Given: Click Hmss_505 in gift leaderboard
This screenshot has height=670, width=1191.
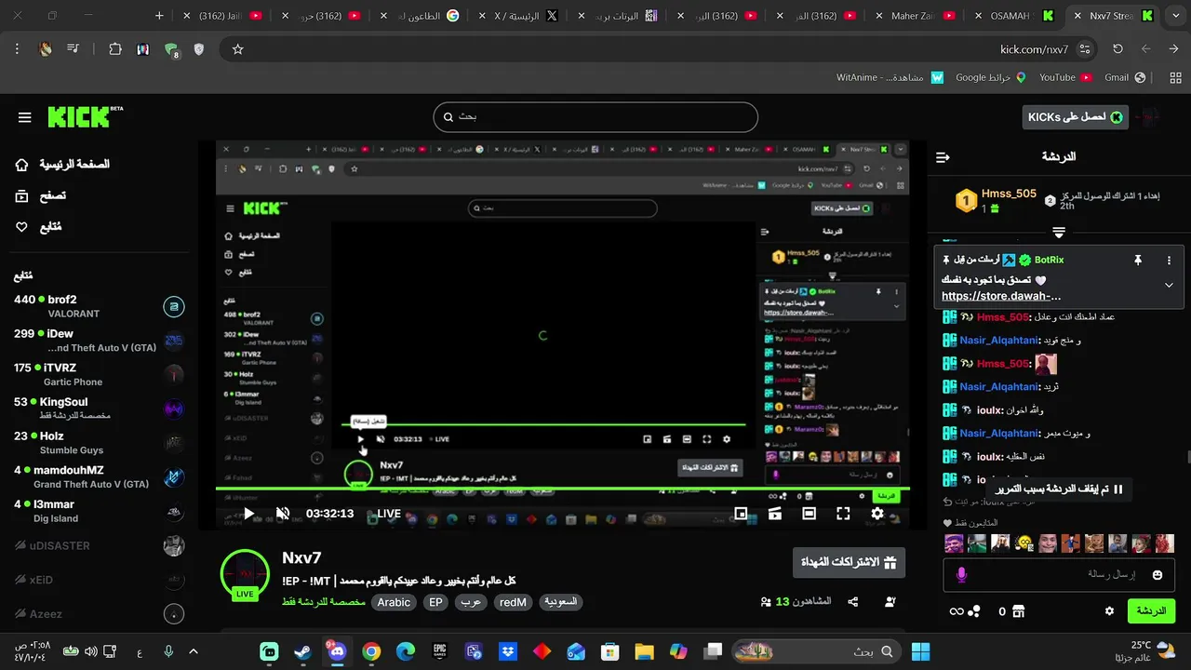Looking at the screenshot, I should [1009, 194].
